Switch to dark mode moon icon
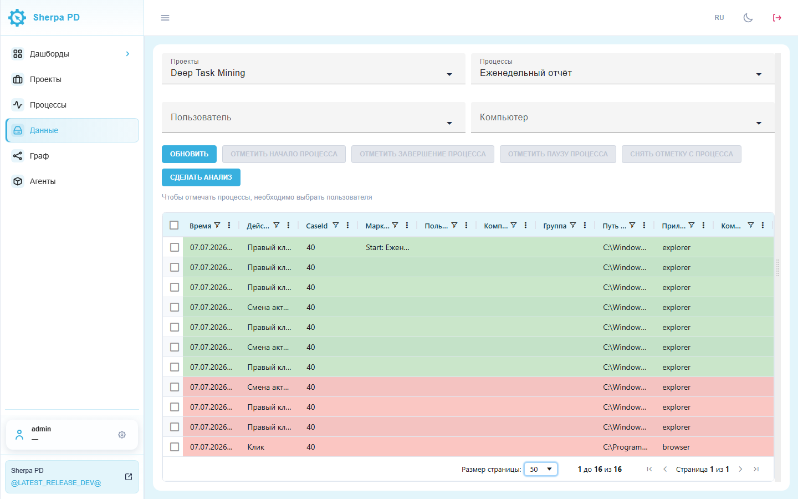The image size is (798, 499). click(x=748, y=18)
